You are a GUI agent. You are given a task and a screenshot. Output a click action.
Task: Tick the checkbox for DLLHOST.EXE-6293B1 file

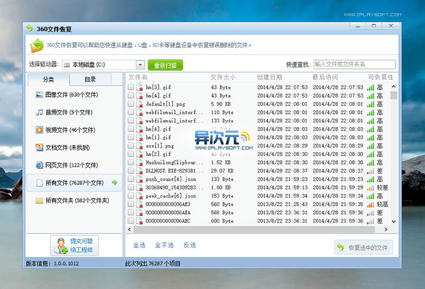tap(131, 171)
